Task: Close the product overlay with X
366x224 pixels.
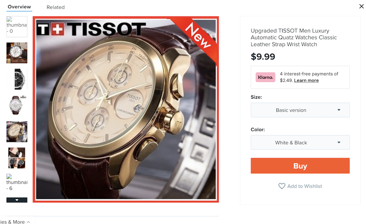Action: coord(361,6)
